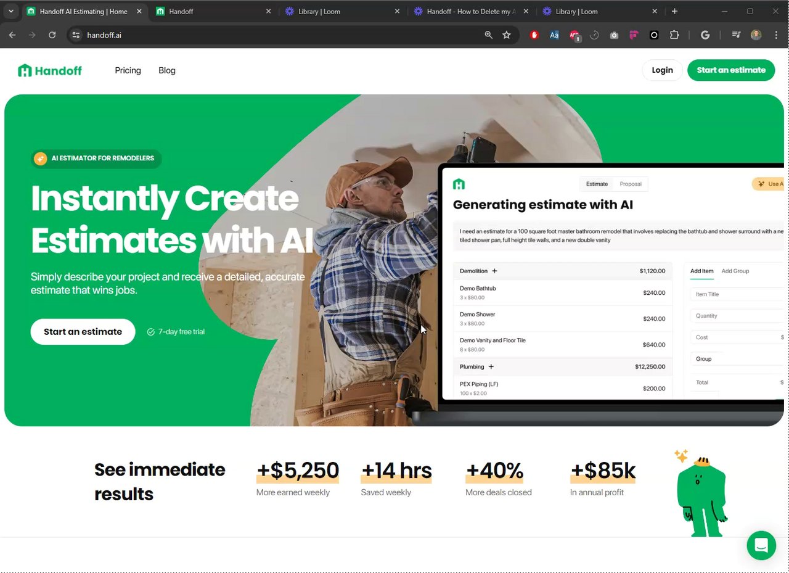Open the chat support widget
Viewport: 789px width, 573px height.
click(x=761, y=545)
